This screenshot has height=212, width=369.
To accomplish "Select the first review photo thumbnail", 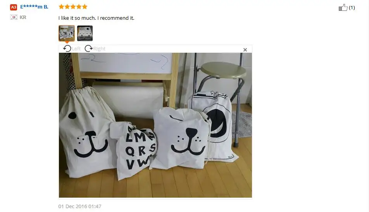I will coord(67,33).
